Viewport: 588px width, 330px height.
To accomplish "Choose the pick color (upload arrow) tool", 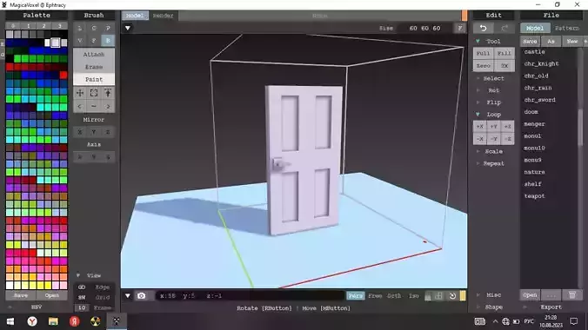I will pyautogui.click(x=108, y=93).
